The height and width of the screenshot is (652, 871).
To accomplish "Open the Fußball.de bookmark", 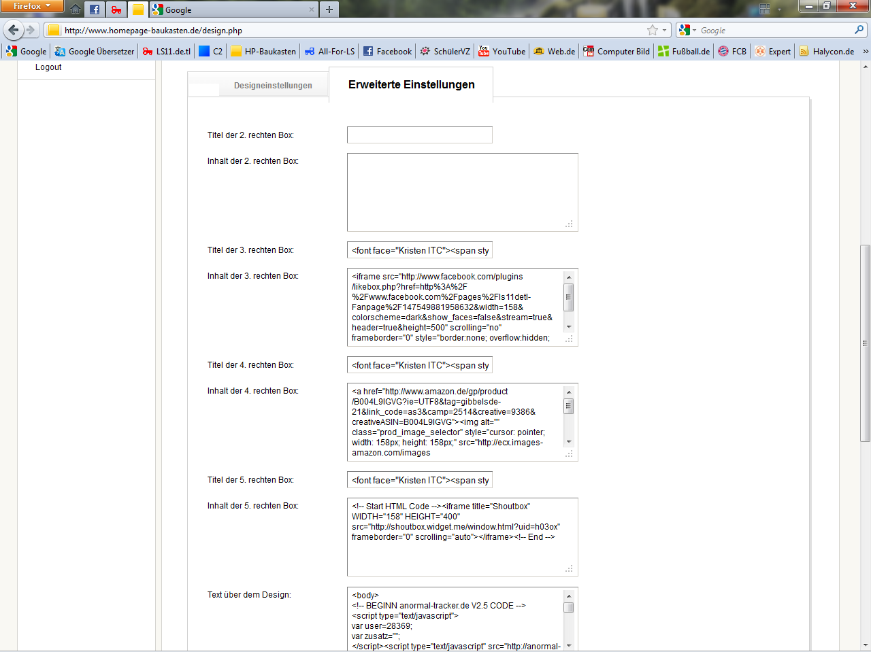I will [x=684, y=51].
